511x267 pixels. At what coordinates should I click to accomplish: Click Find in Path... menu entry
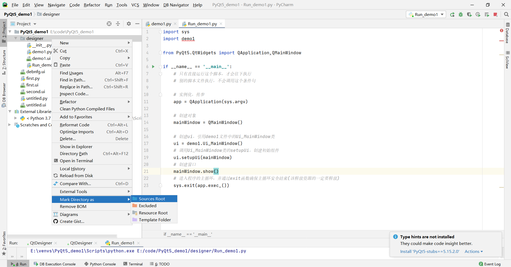(x=92, y=80)
